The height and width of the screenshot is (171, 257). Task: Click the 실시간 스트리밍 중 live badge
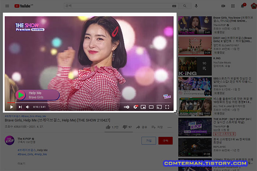point(224,134)
